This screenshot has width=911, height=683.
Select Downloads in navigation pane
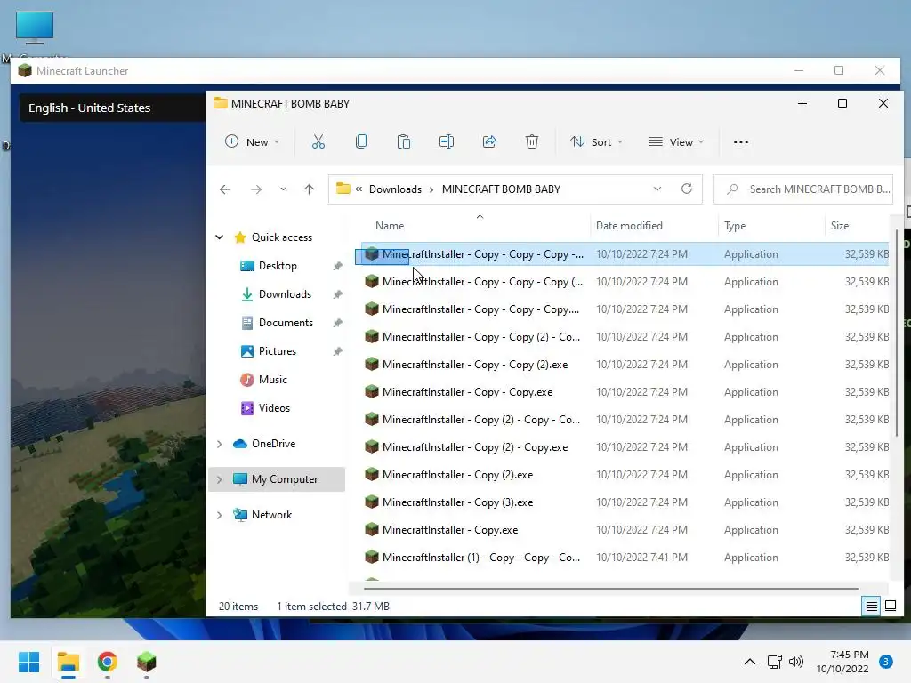coord(285,294)
